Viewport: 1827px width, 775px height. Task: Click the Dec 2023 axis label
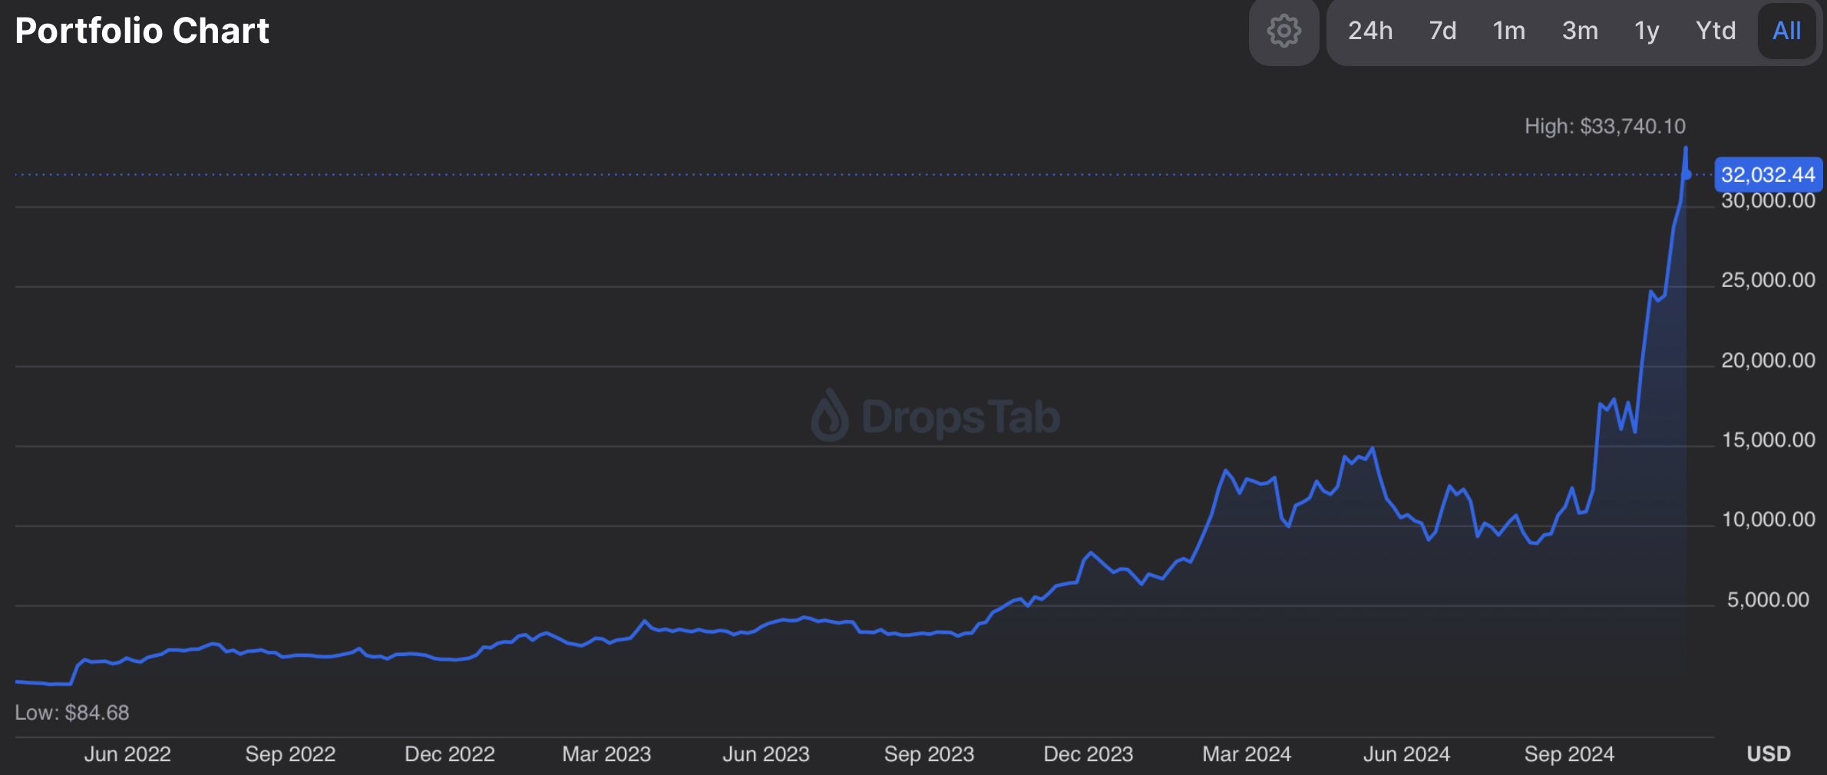click(1089, 754)
